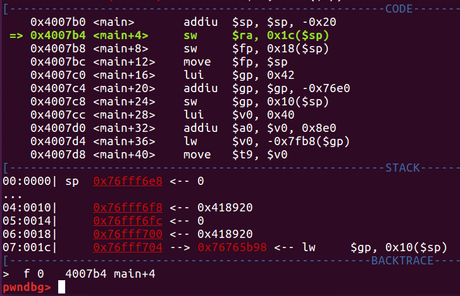The height and width of the screenshot is (296, 460).
Task: Click stack address 0x76fff6f8
Action: [x=128, y=208]
